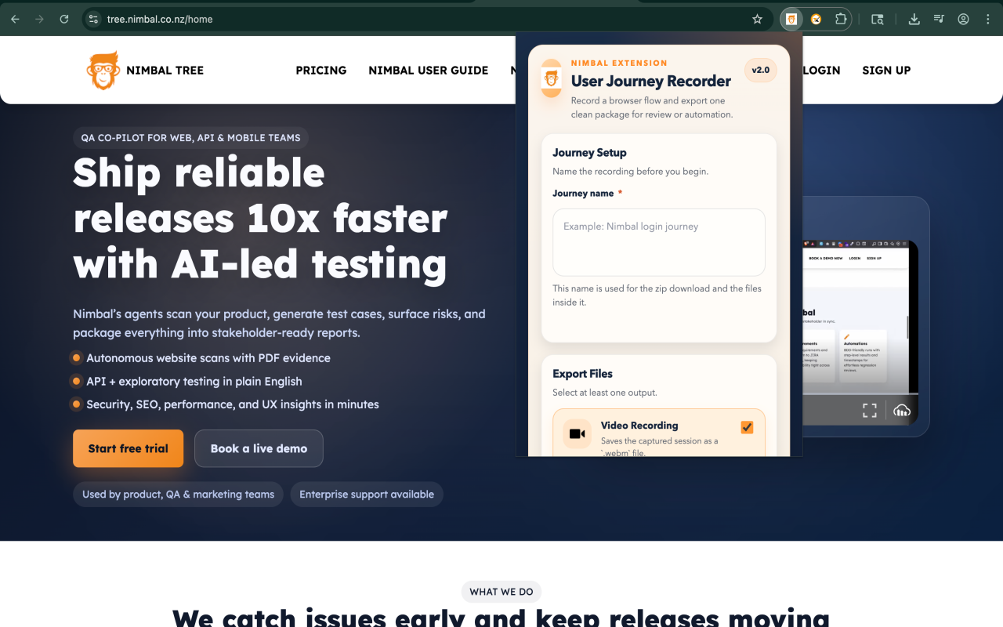The height and width of the screenshot is (627, 1003).
Task: Open the Chrome three-dot menu
Action: 987,20
